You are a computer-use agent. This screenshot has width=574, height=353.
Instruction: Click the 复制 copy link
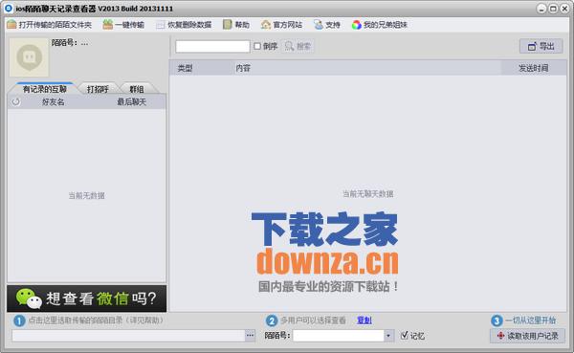pyautogui.click(x=364, y=320)
